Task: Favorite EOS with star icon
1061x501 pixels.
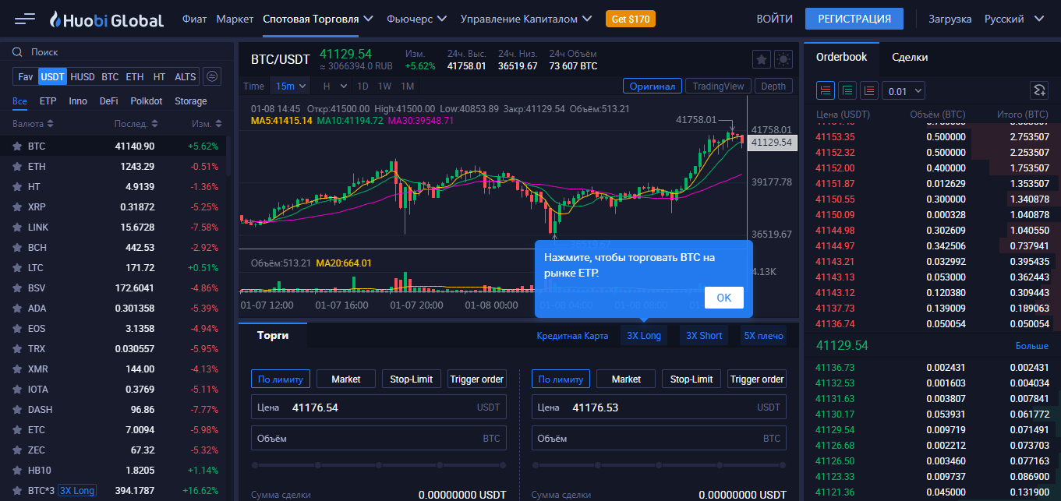Action: (16, 328)
